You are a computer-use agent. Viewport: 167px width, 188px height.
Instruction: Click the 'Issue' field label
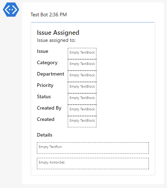[x=43, y=51]
